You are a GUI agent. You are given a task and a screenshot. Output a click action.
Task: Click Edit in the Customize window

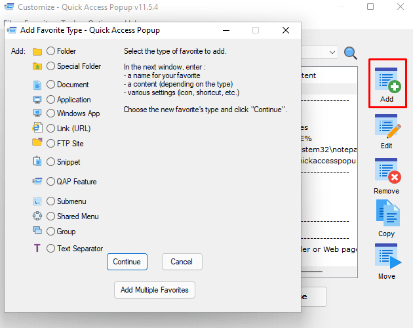coord(387,131)
